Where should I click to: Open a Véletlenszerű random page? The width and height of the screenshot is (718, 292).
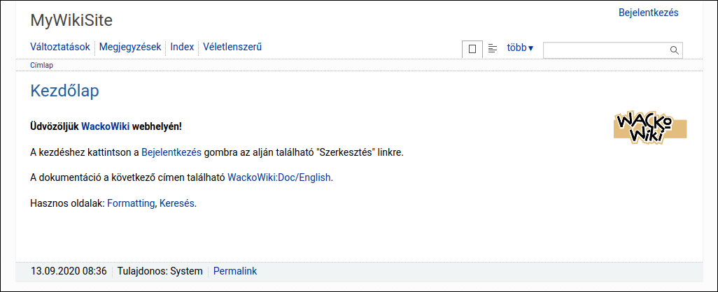click(x=232, y=48)
